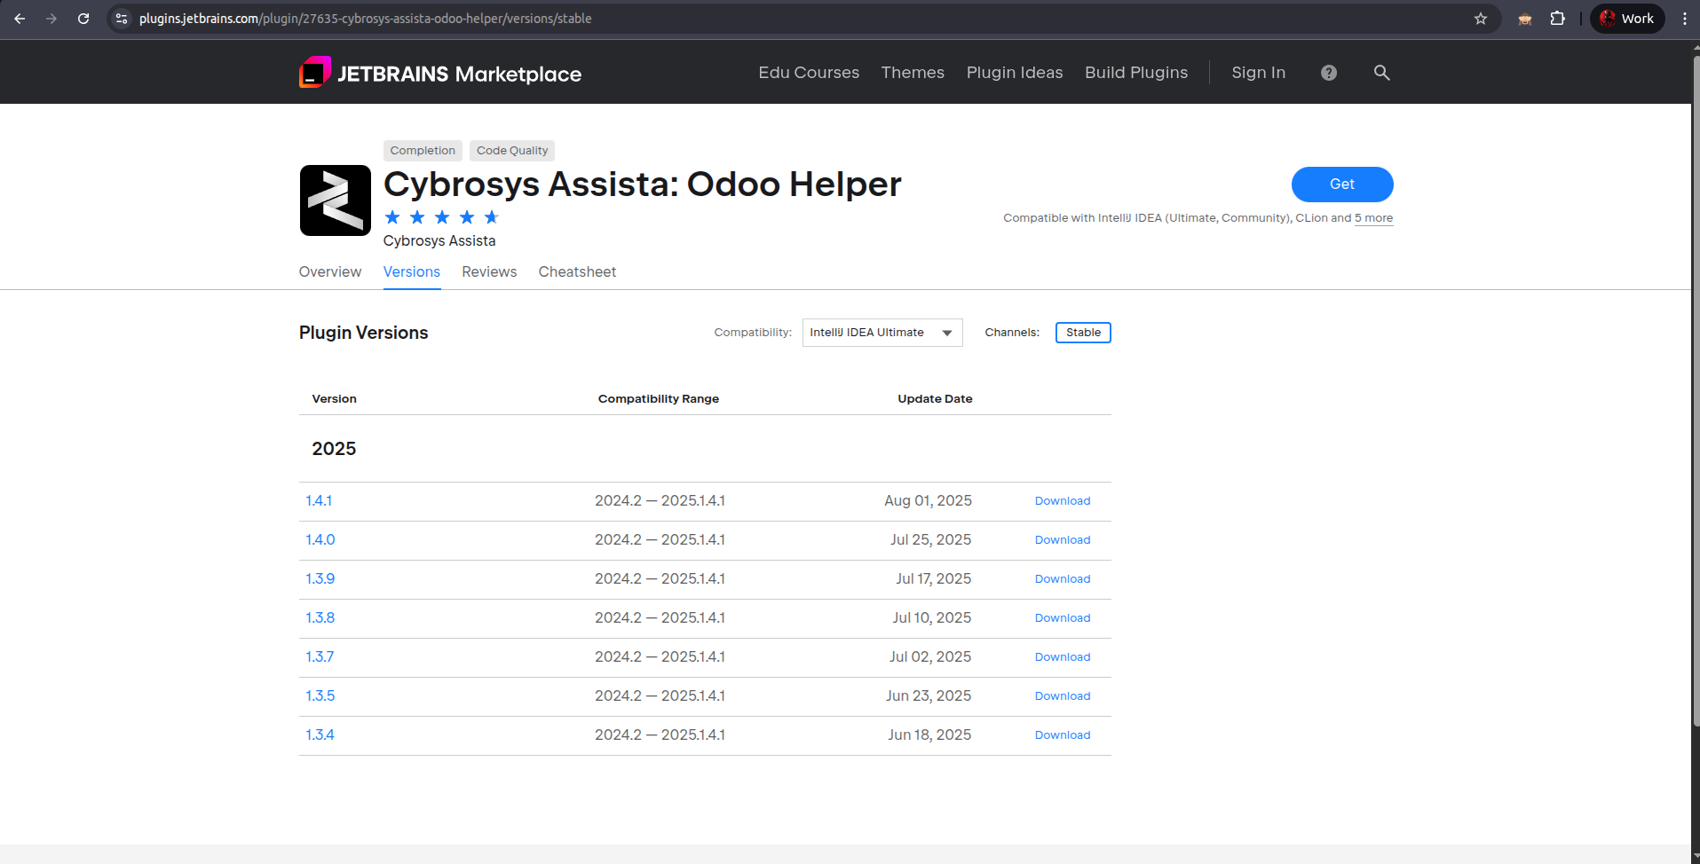
Task: Reload the page with refresh icon
Action: [83, 19]
